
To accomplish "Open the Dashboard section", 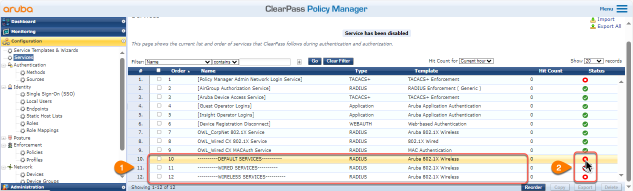I will tap(63, 21).
